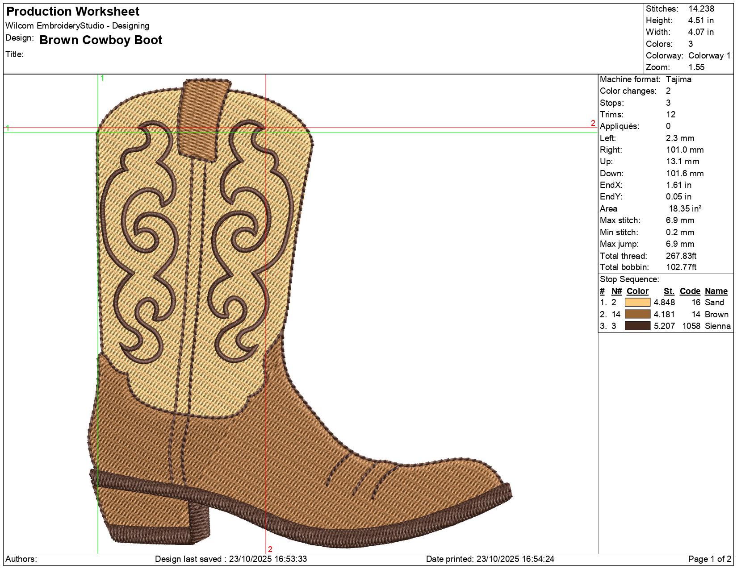The width and height of the screenshot is (737, 569).
Task: Click the Max stitch 6.9 mm value
Action: point(680,220)
